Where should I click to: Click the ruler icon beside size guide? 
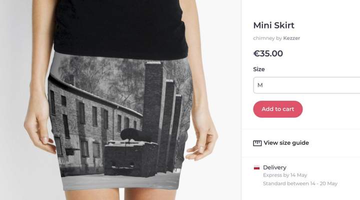257,143
